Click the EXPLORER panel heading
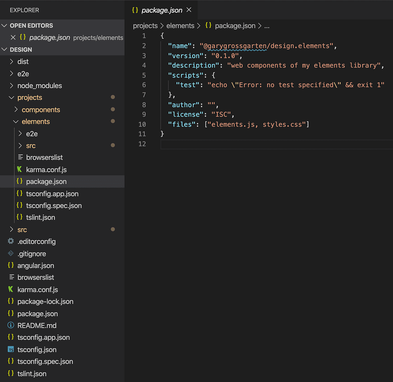 (25, 10)
